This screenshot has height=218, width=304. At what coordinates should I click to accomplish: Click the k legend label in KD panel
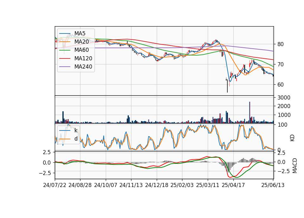76,130
